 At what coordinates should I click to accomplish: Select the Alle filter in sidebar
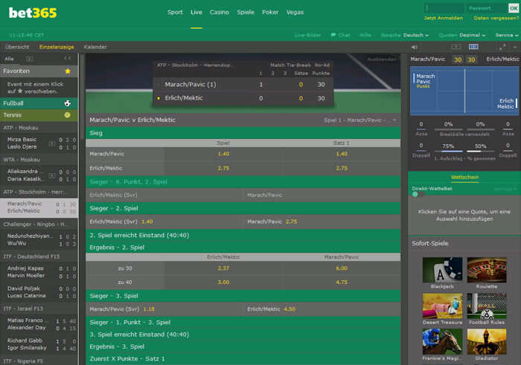click(x=9, y=59)
